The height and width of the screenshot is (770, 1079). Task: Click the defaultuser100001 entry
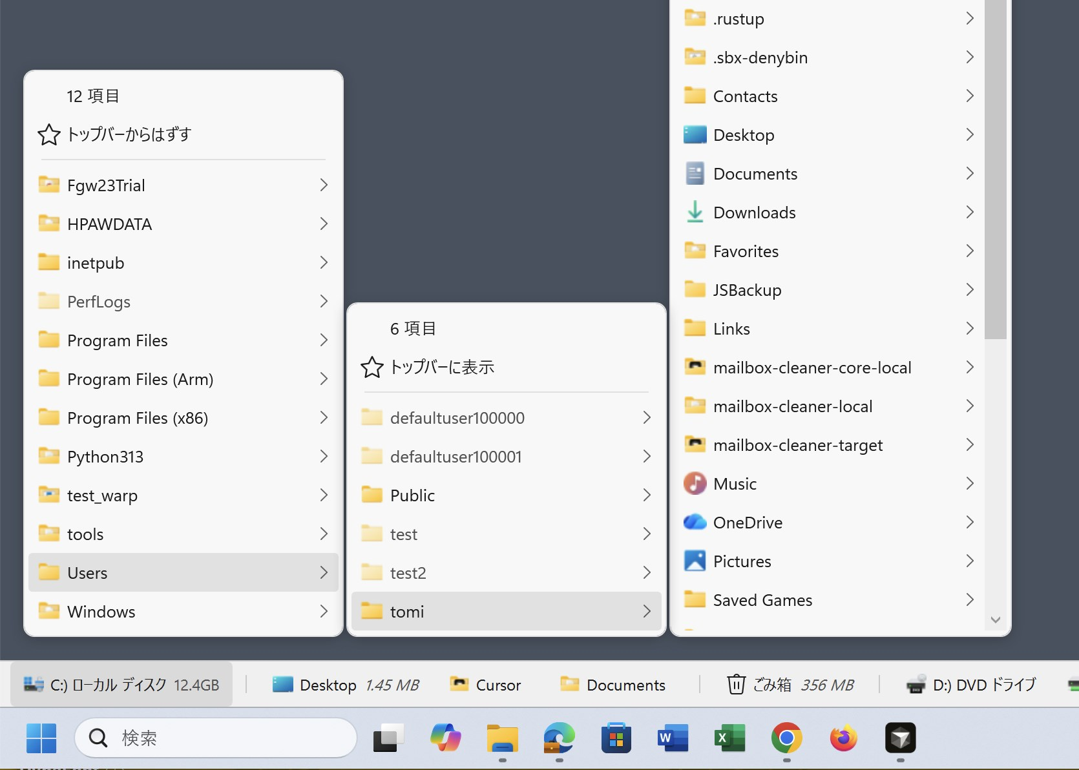507,457
